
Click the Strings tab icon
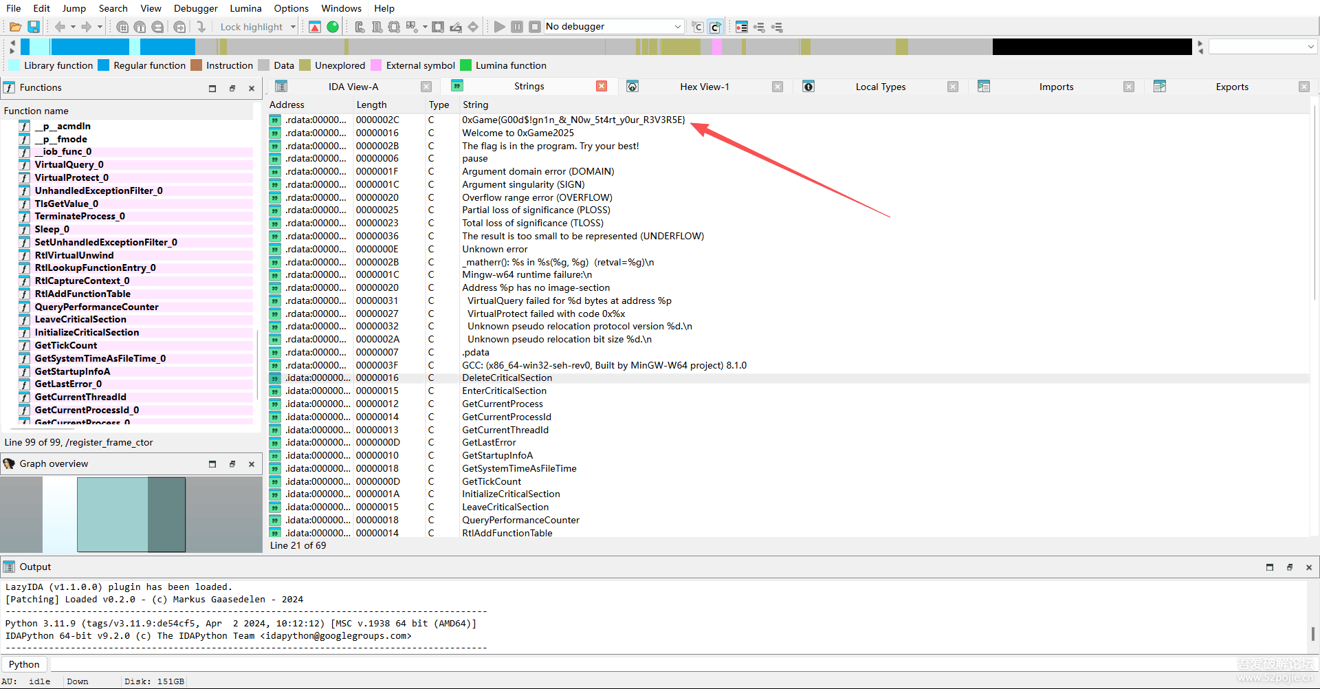click(x=457, y=86)
